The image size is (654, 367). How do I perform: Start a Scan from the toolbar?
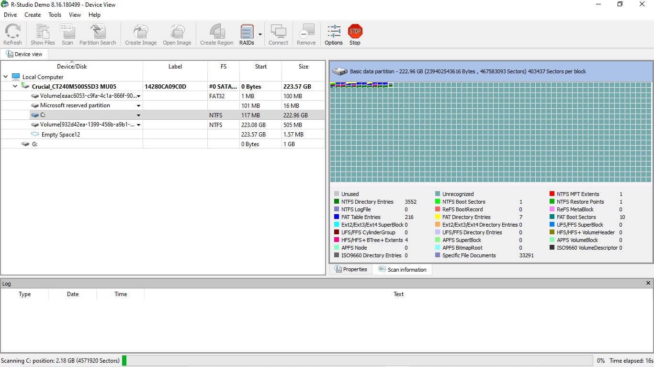click(68, 31)
